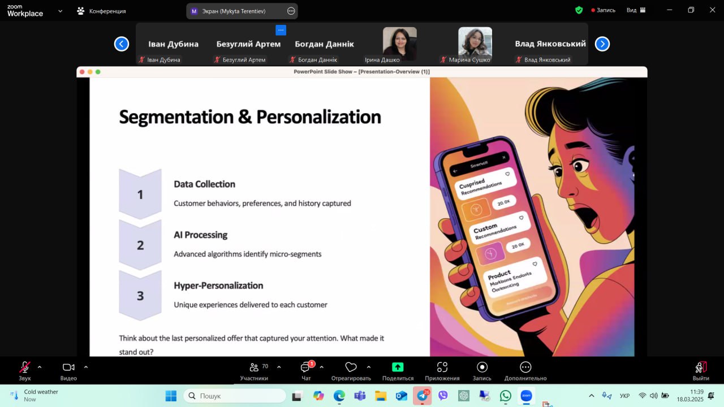Select Марина Сушко's video thumbnail
724x407 pixels.
click(x=475, y=44)
